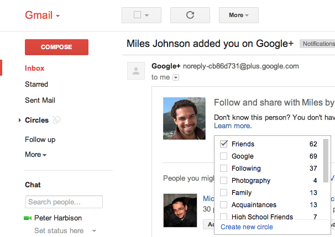
Task: Click the Learn more link
Action: pos(233,126)
